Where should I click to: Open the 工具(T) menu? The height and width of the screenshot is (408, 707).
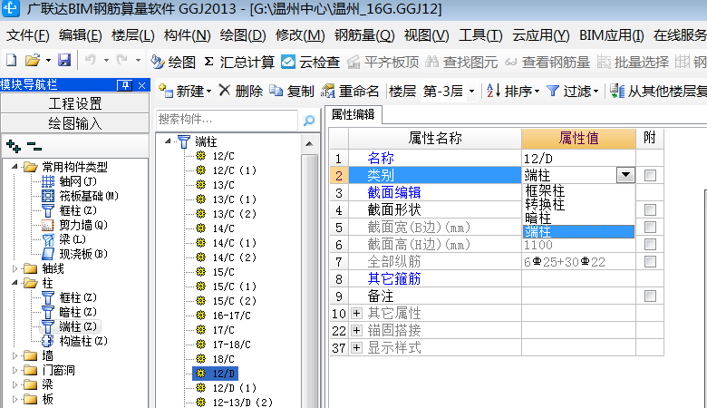tap(480, 35)
